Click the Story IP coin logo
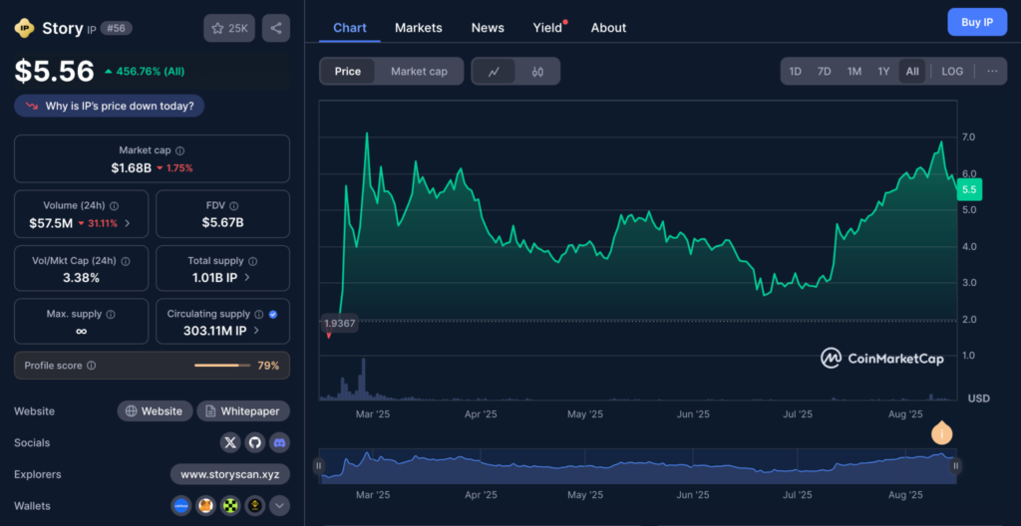This screenshot has width=1021, height=526. point(24,28)
